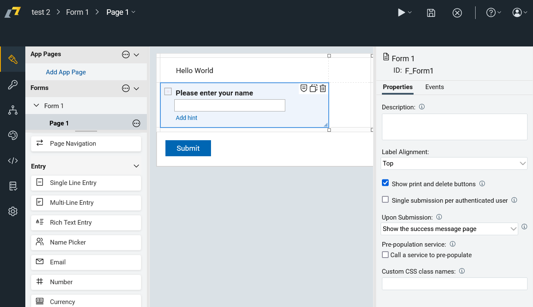Switch to the Events tab
Screen dimensions: 533x307
coord(434,87)
